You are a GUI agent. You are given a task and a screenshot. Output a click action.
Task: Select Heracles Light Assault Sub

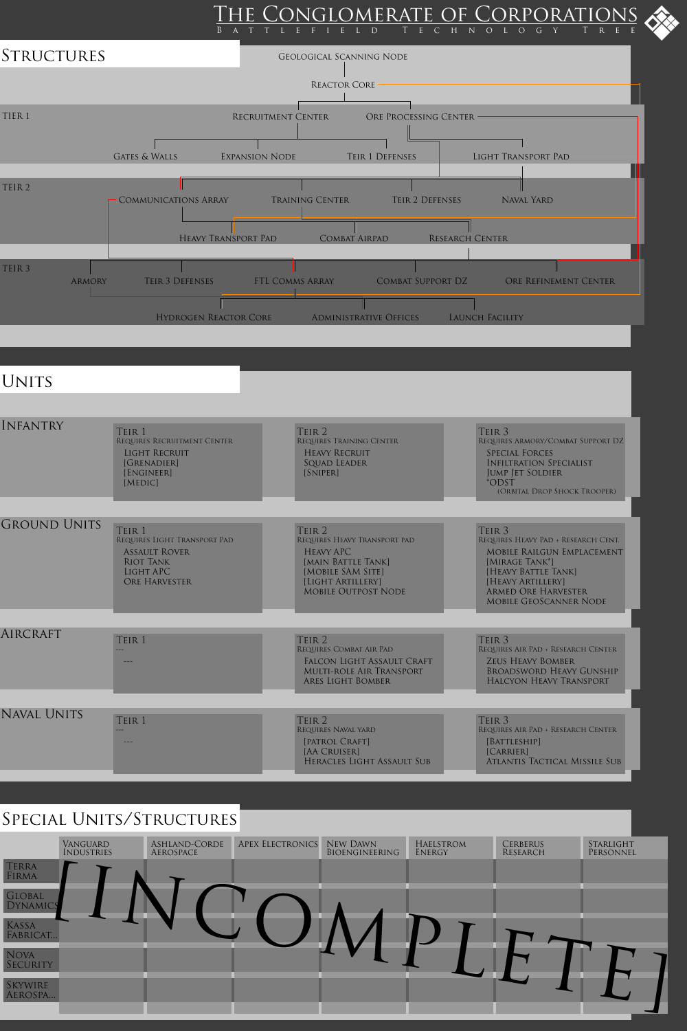(367, 762)
